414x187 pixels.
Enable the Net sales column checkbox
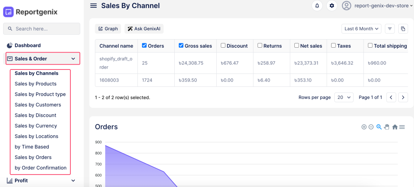(x=296, y=46)
